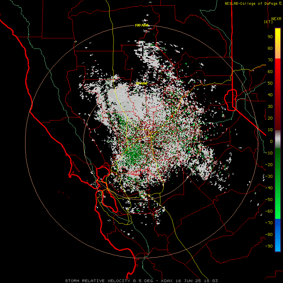Select the -70 value on the velocity scale
The image size is (283, 283).
[x=269, y=223]
